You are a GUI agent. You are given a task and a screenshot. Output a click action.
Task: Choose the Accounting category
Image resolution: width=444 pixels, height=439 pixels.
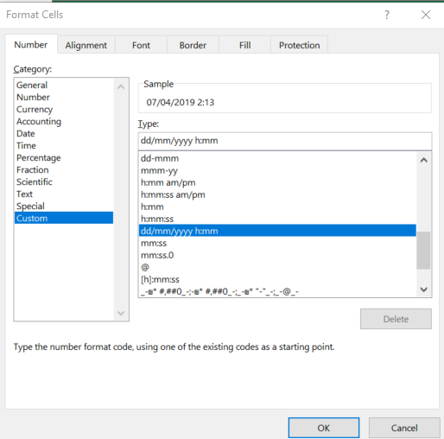(x=64, y=121)
